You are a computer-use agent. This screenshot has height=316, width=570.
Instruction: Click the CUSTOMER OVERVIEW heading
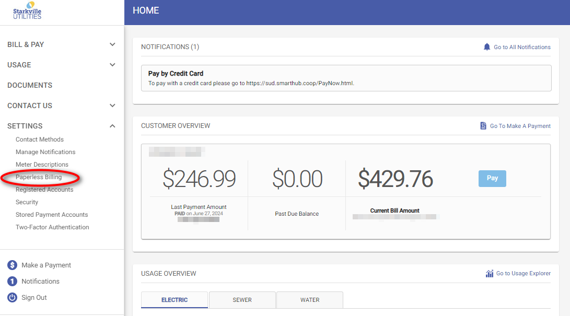(x=176, y=126)
